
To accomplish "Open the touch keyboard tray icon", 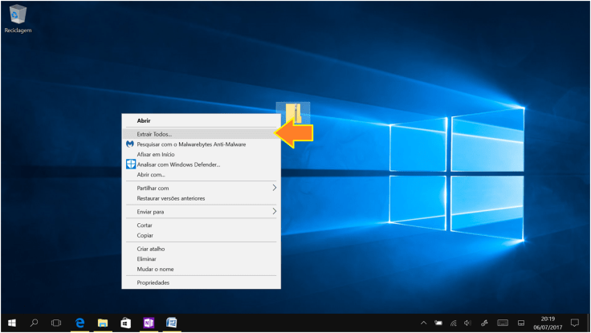I will click(503, 323).
